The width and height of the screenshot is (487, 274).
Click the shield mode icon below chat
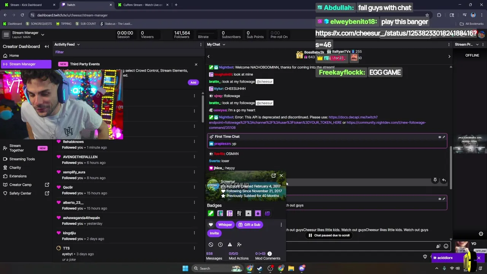pos(425,257)
